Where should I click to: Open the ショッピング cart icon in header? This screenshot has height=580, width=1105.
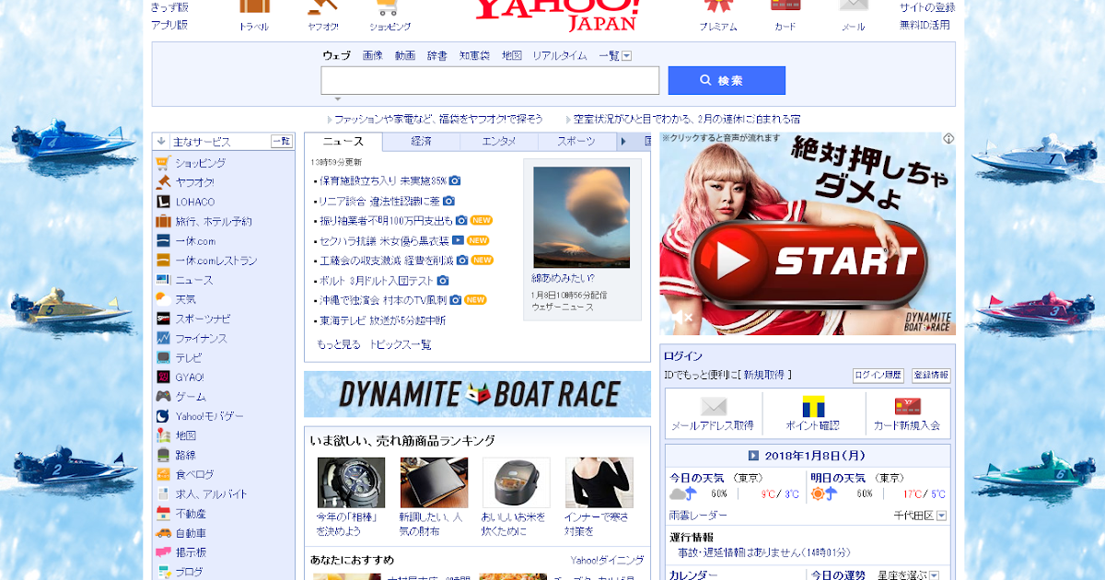[x=390, y=6]
